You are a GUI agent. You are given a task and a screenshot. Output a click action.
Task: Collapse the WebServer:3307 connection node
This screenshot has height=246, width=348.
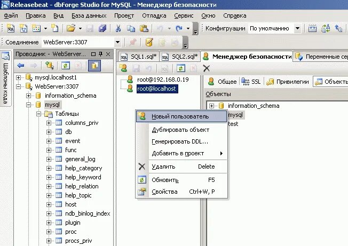click(x=19, y=86)
